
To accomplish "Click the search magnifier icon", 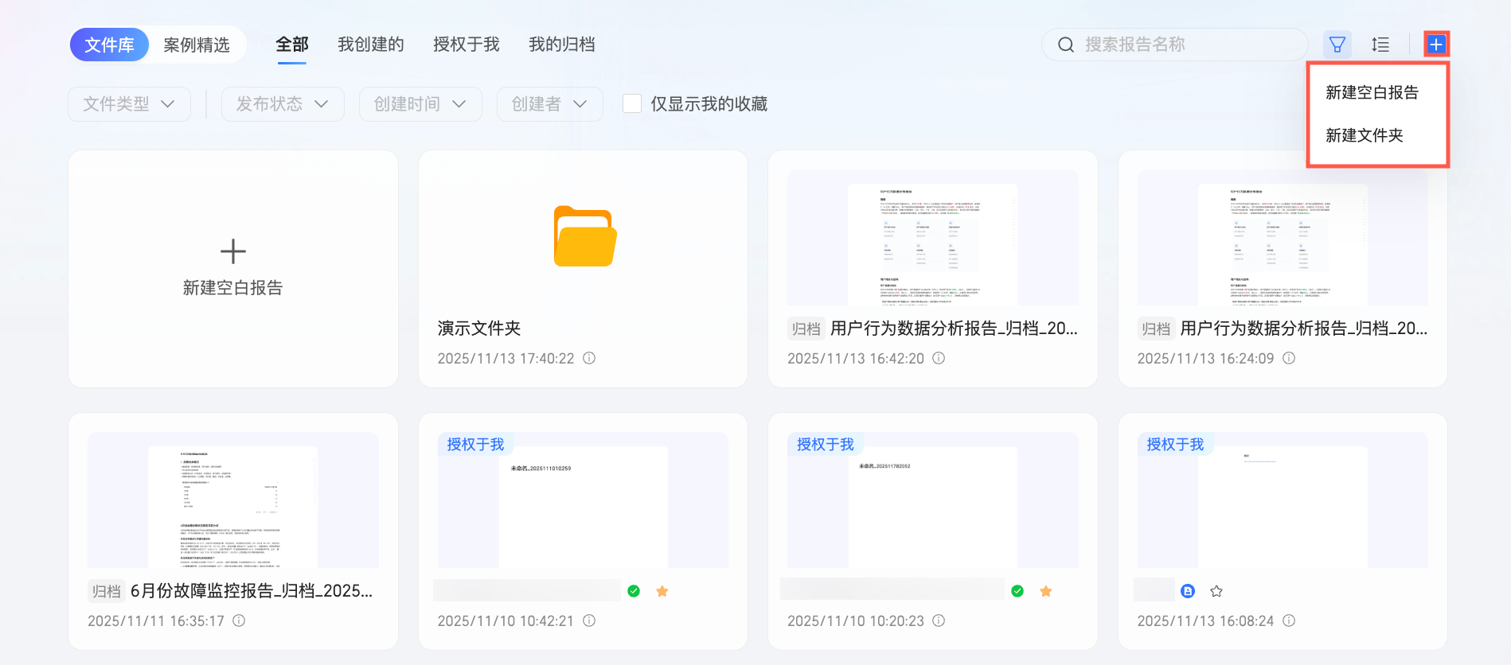I will pyautogui.click(x=1066, y=45).
